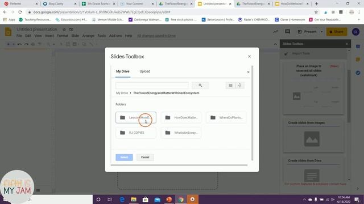
Task: Click the move to folder icon
Action: pos(71,29)
